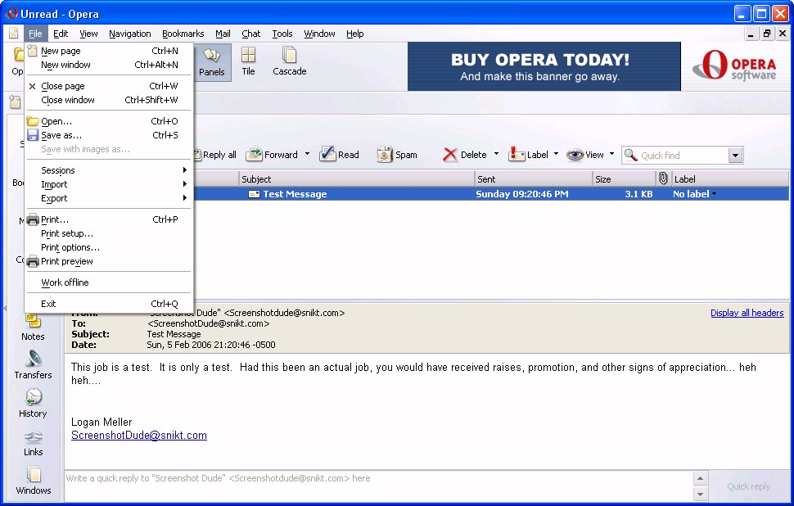Click the Cascade windows icon
The image size is (794, 506).
coord(289,61)
